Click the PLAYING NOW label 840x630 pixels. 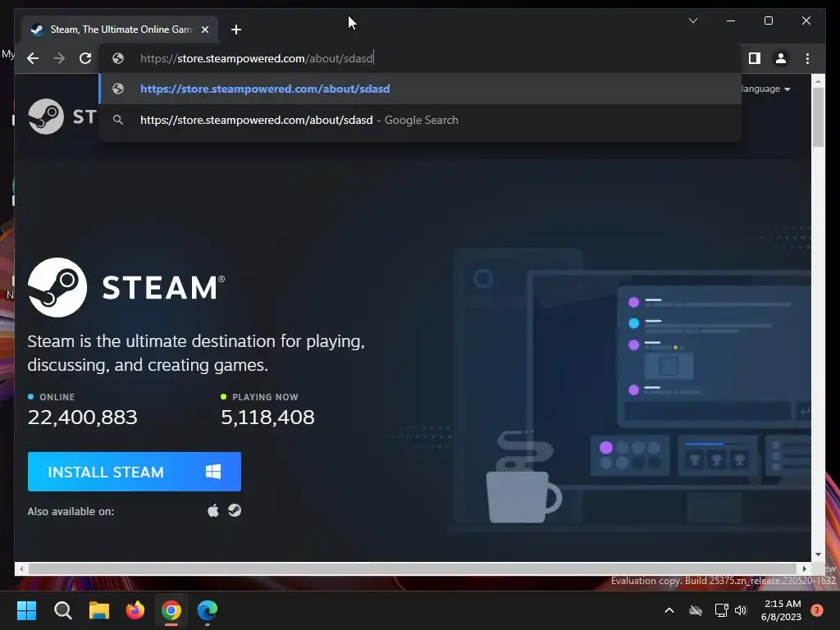coord(265,397)
